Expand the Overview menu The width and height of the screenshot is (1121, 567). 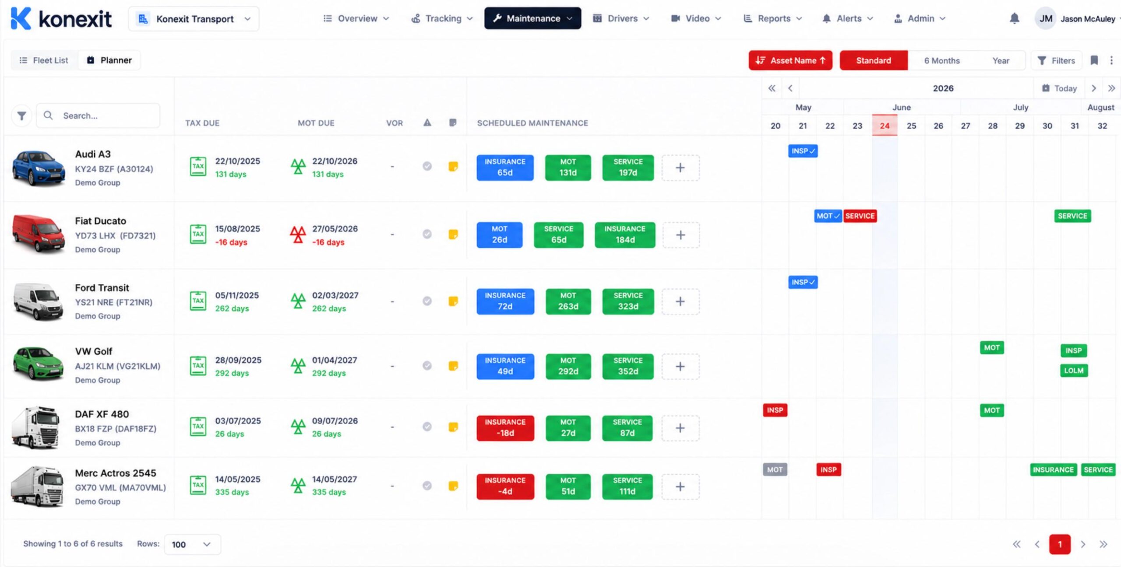pos(356,18)
